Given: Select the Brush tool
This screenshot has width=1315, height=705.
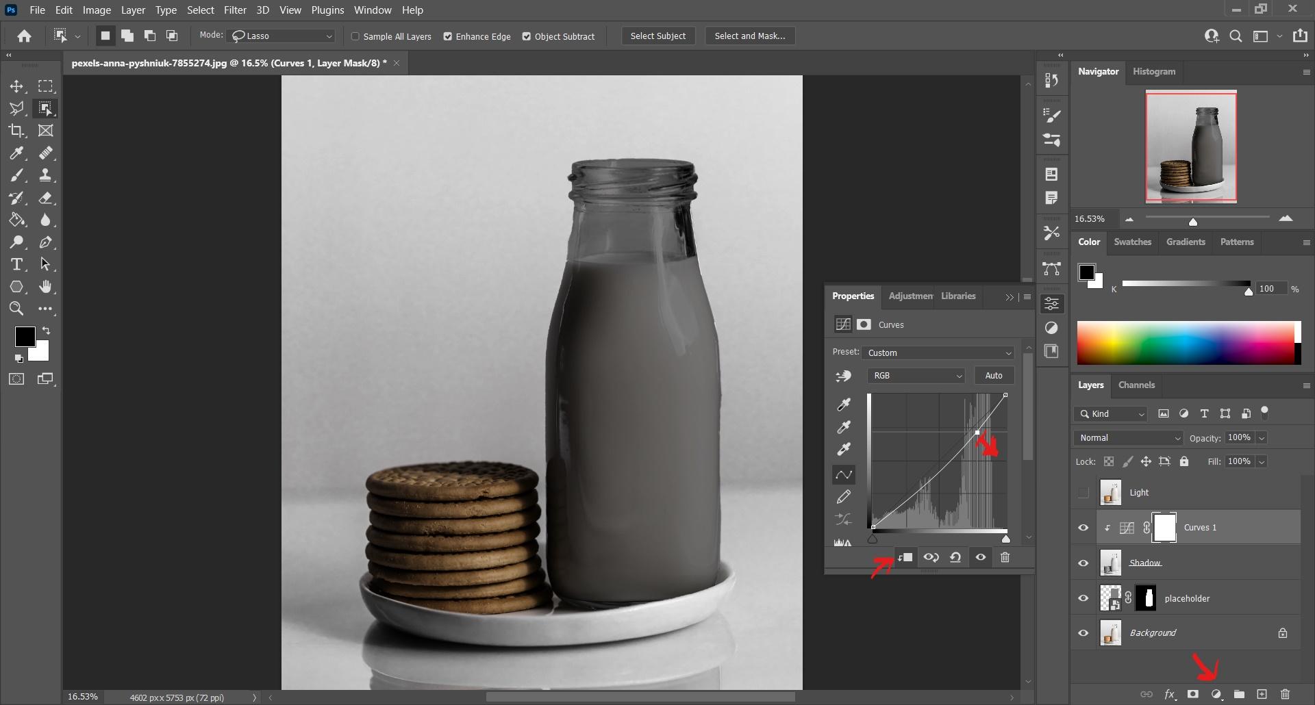Looking at the screenshot, I should pos(16,175).
